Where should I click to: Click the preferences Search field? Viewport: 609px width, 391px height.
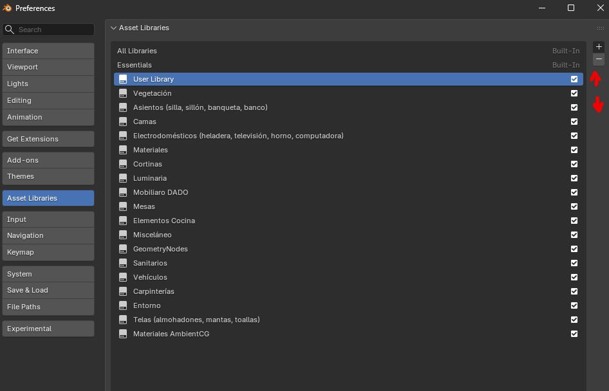coord(48,30)
